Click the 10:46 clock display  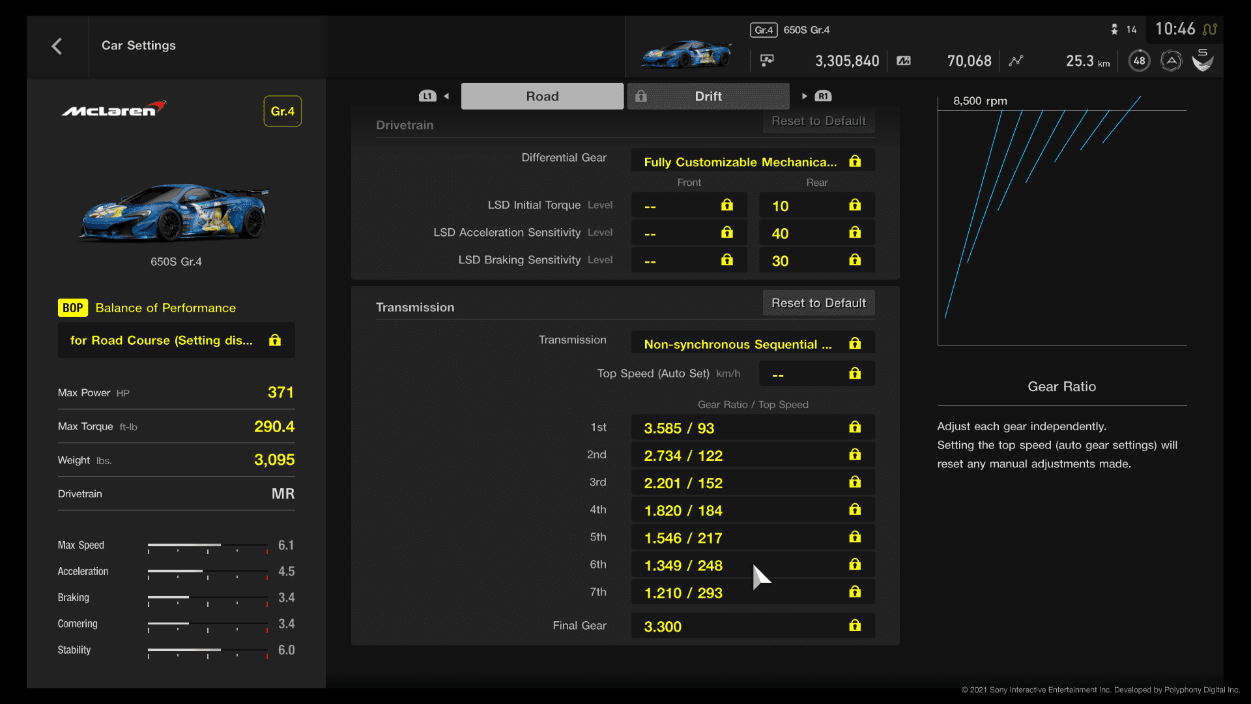click(1175, 29)
